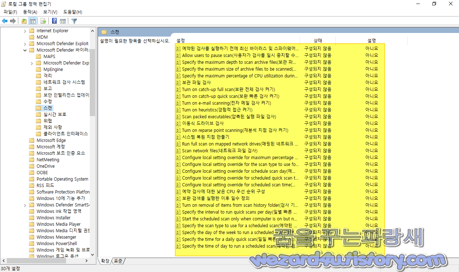The height and width of the screenshot is (272, 459).
Task: Sort by the 설명 column header
Action: point(372,40)
